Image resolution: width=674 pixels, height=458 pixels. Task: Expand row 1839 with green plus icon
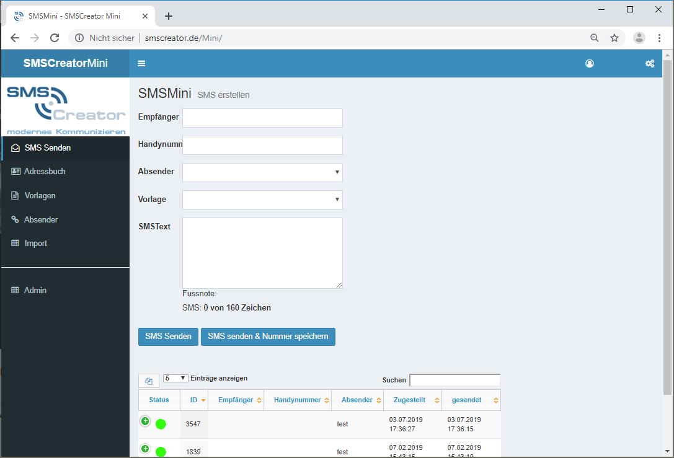click(145, 449)
